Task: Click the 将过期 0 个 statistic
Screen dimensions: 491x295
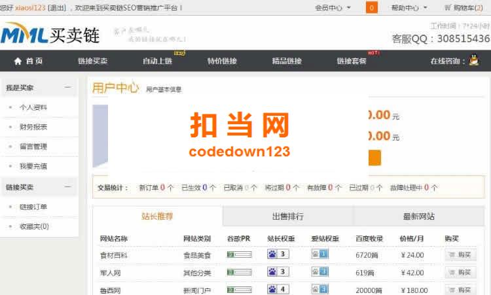Action: tap(282, 187)
